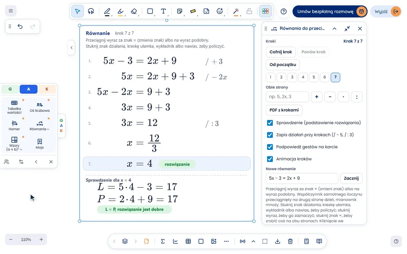
Task: Add a sticky note
Action: tap(179, 11)
